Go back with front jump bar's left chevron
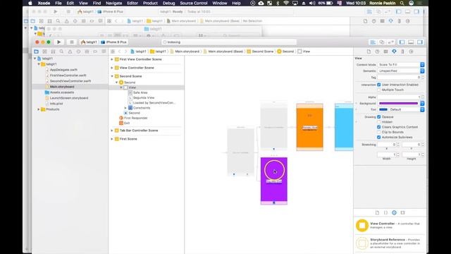Image resolution: width=451 pixels, height=254 pixels. coord(120,52)
